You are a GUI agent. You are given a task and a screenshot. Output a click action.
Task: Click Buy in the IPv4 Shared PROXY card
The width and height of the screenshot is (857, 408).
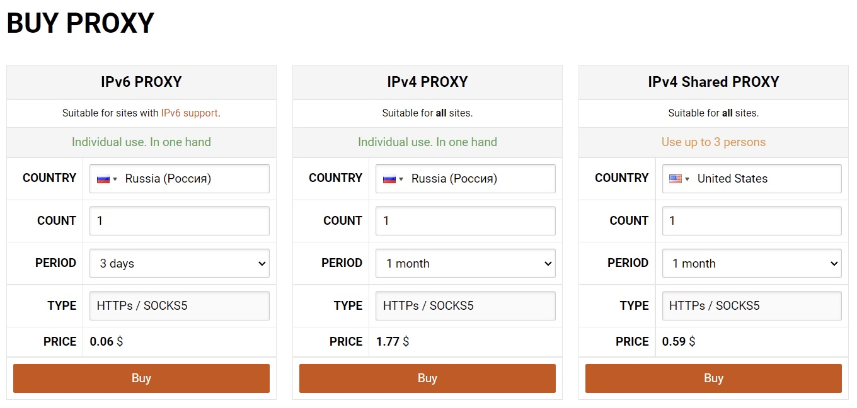[x=713, y=378]
